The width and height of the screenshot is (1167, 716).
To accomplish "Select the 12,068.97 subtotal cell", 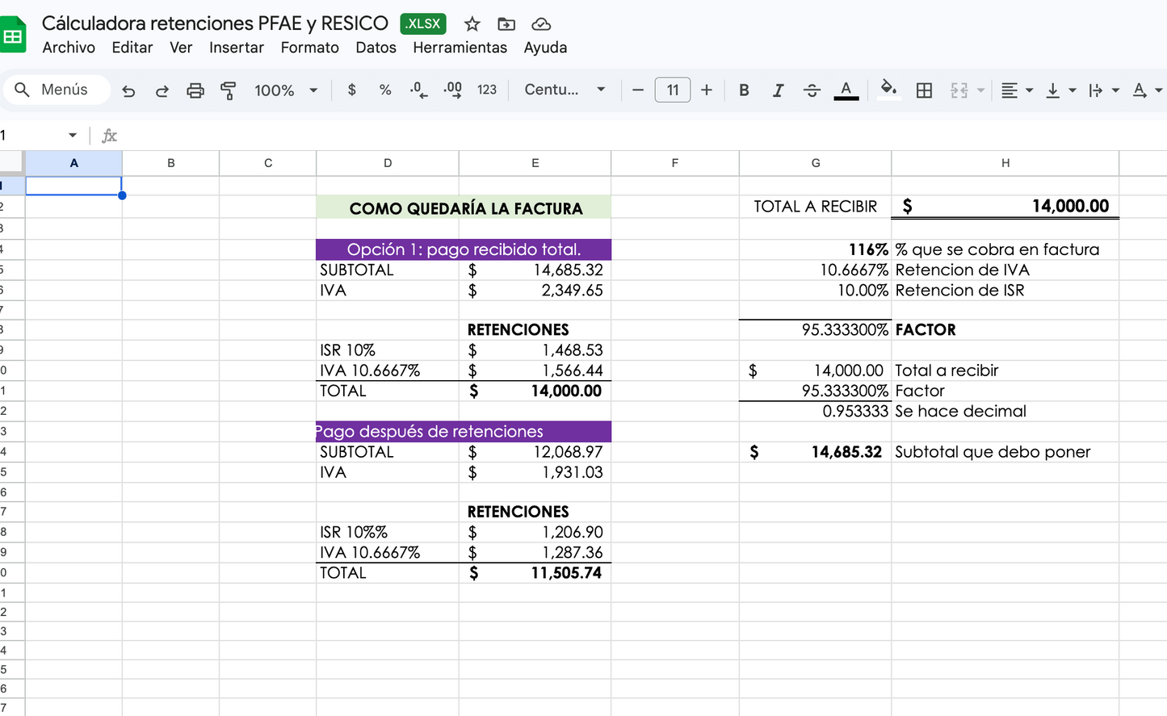I will [x=535, y=452].
